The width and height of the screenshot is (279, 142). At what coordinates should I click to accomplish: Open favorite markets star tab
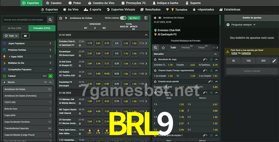click(x=163, y=48)
